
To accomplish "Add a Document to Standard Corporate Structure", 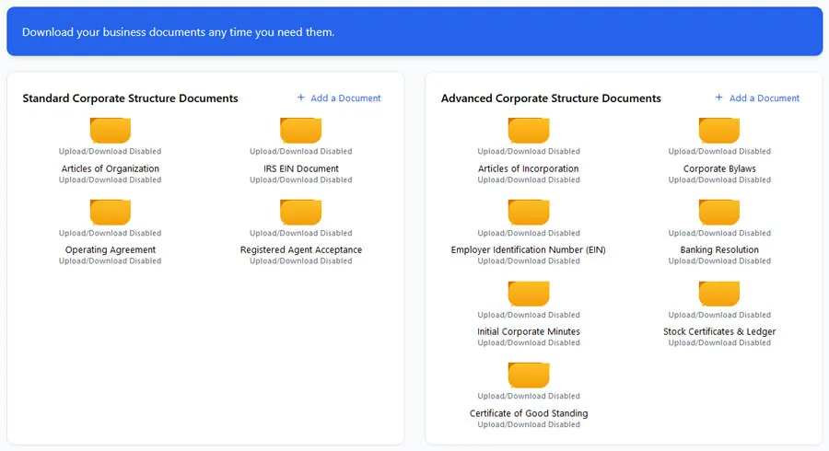I will click(339, 98).
